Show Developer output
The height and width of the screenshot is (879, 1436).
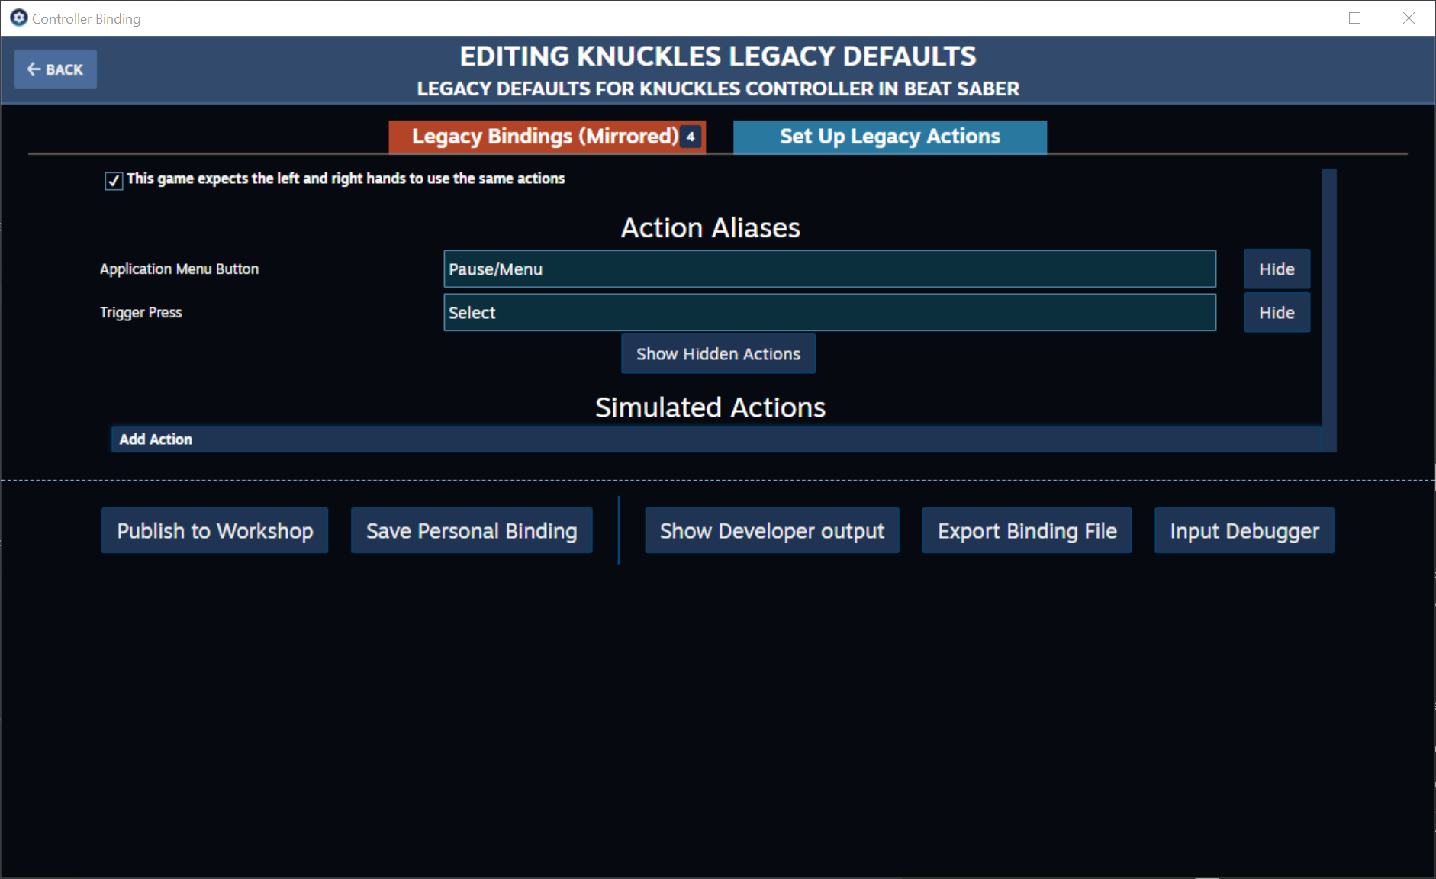click(771, 531)
